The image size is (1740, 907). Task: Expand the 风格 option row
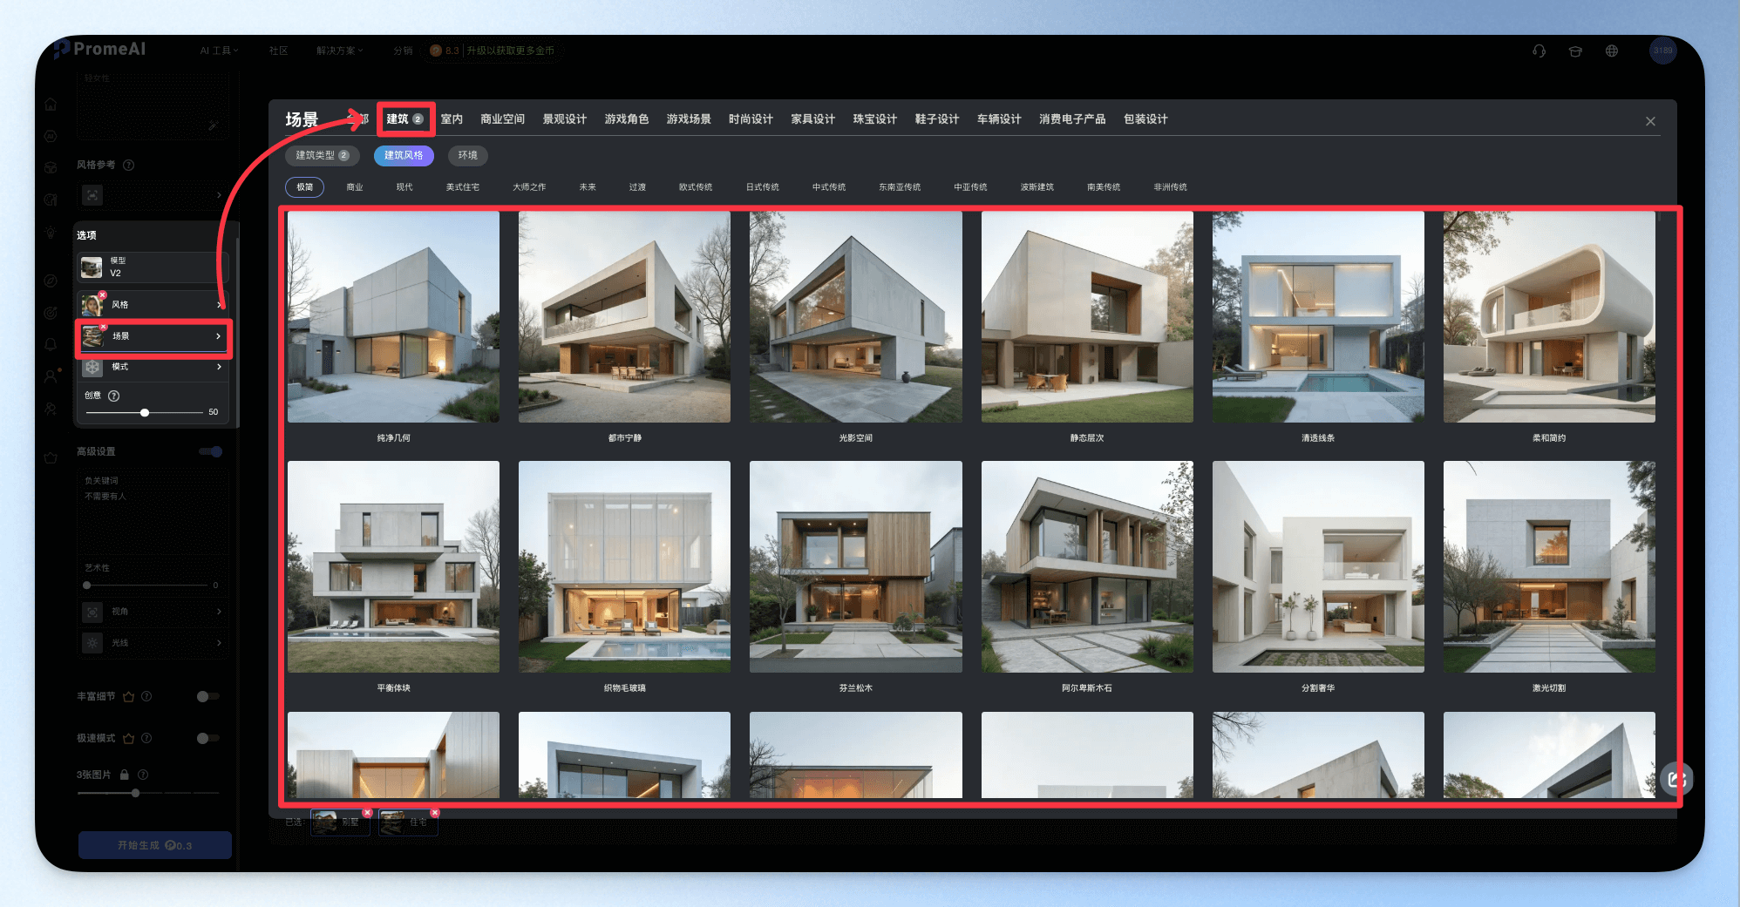coord(153,304)
